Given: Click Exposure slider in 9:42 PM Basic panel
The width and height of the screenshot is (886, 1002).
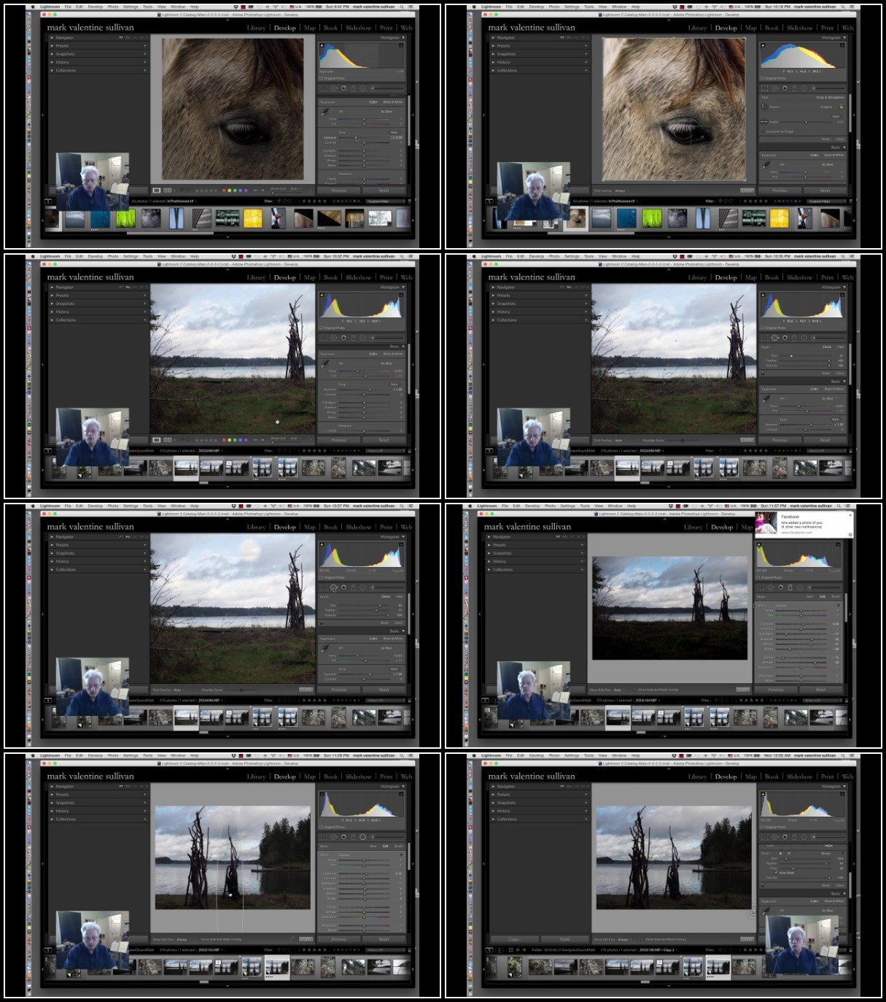Looking at the screenshot, I should coord(365,138).
